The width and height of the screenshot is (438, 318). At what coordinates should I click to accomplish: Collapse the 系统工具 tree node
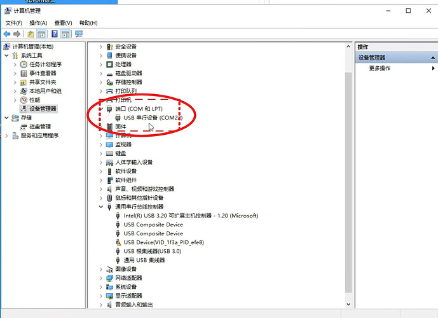(7, 55)
